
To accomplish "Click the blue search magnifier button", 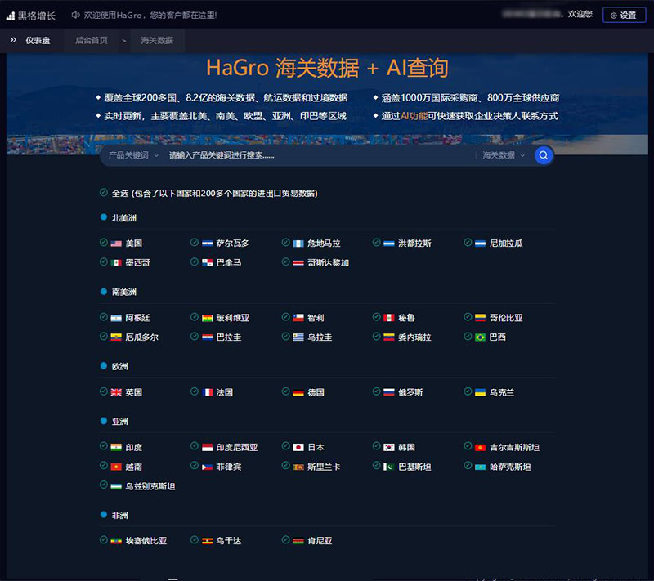I will point(544,155).
